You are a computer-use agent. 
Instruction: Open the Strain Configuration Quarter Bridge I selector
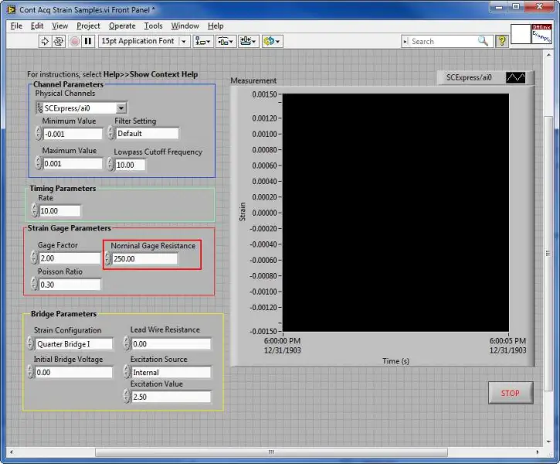[x=74, y=344]
